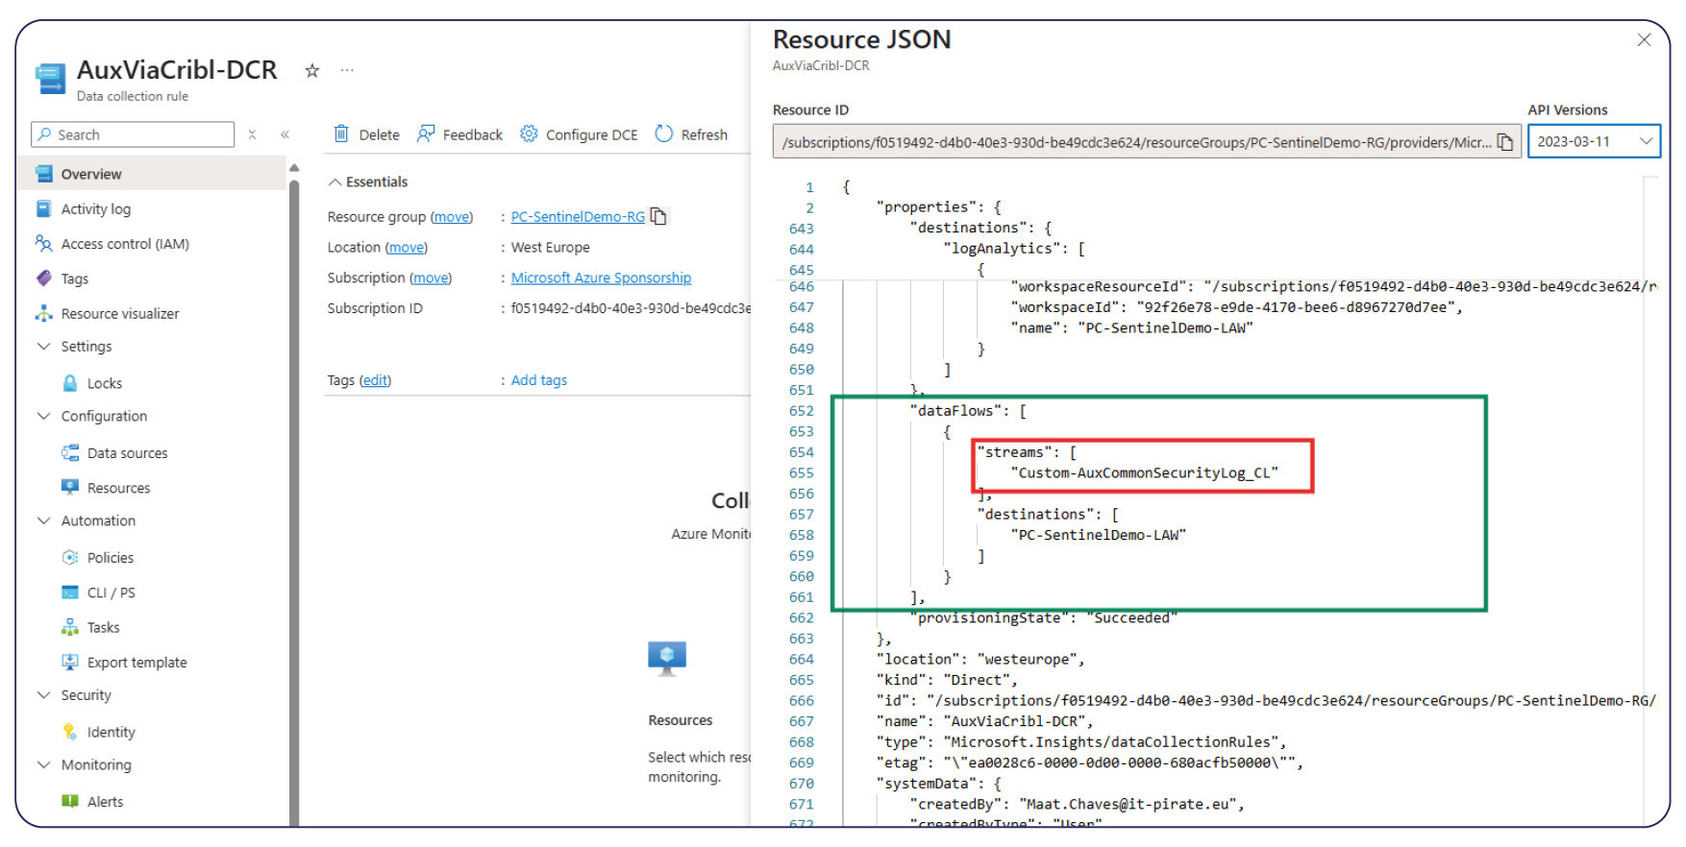The image size is (1686, 847).
Task: Click the Tasks menu item label
Action: click(103, 627)
